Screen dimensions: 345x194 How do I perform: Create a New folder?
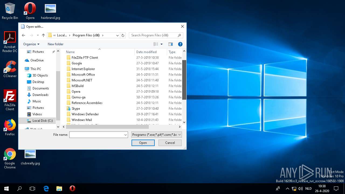click(x=56, y=44)
